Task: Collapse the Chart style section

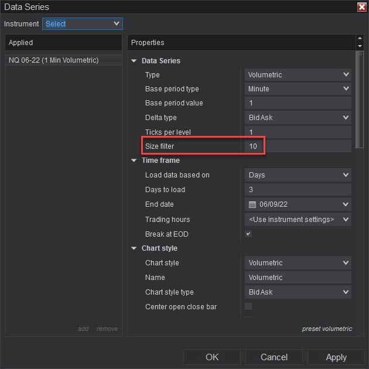Action: click(134, 248)
